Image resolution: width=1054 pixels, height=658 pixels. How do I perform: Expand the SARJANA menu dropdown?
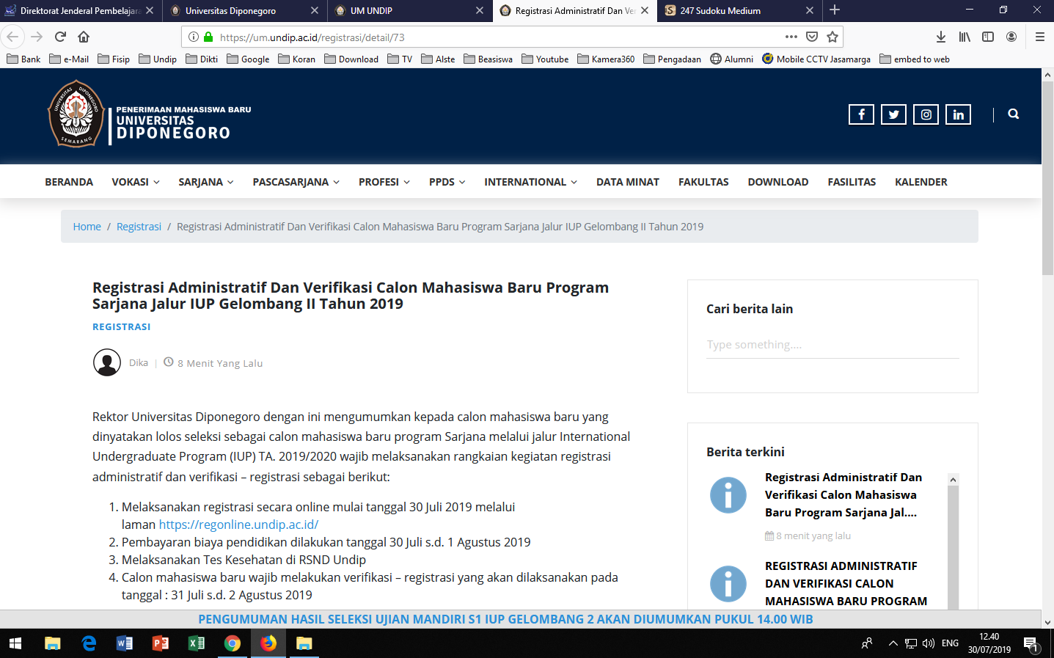pos(206,182)
